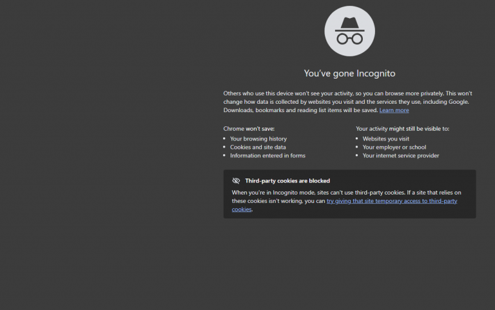
Task: Click "Cookies and site data" list item
Action: (258, 147)
